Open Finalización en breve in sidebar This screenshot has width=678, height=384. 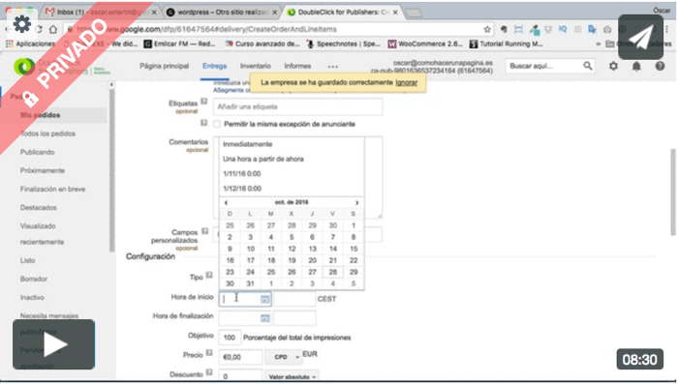52,190
